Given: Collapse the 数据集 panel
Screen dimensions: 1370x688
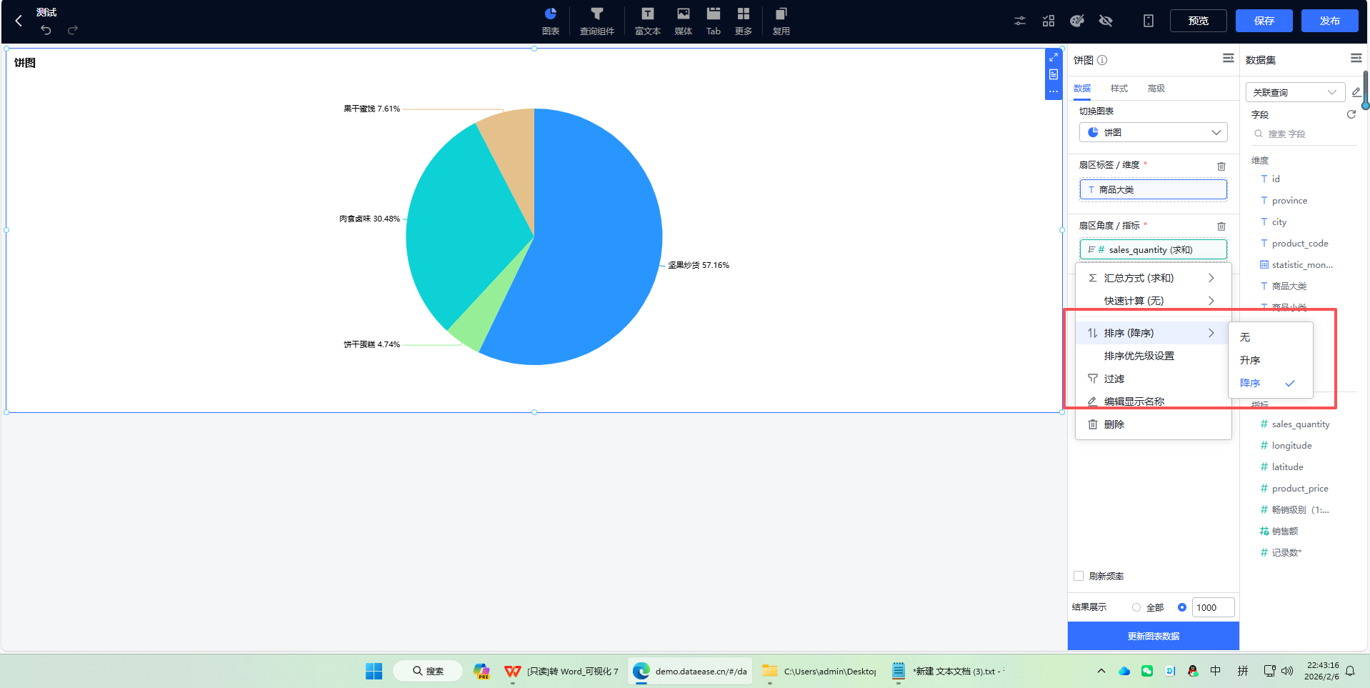Looking at the screenshot, I should 1356,59.
